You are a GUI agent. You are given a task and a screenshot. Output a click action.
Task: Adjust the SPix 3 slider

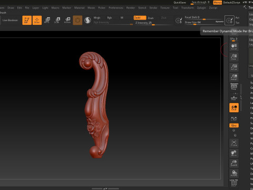(234, 39)
